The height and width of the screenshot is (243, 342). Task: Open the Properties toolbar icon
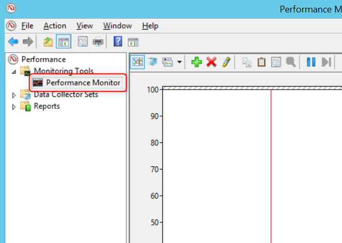click(83, 41)
